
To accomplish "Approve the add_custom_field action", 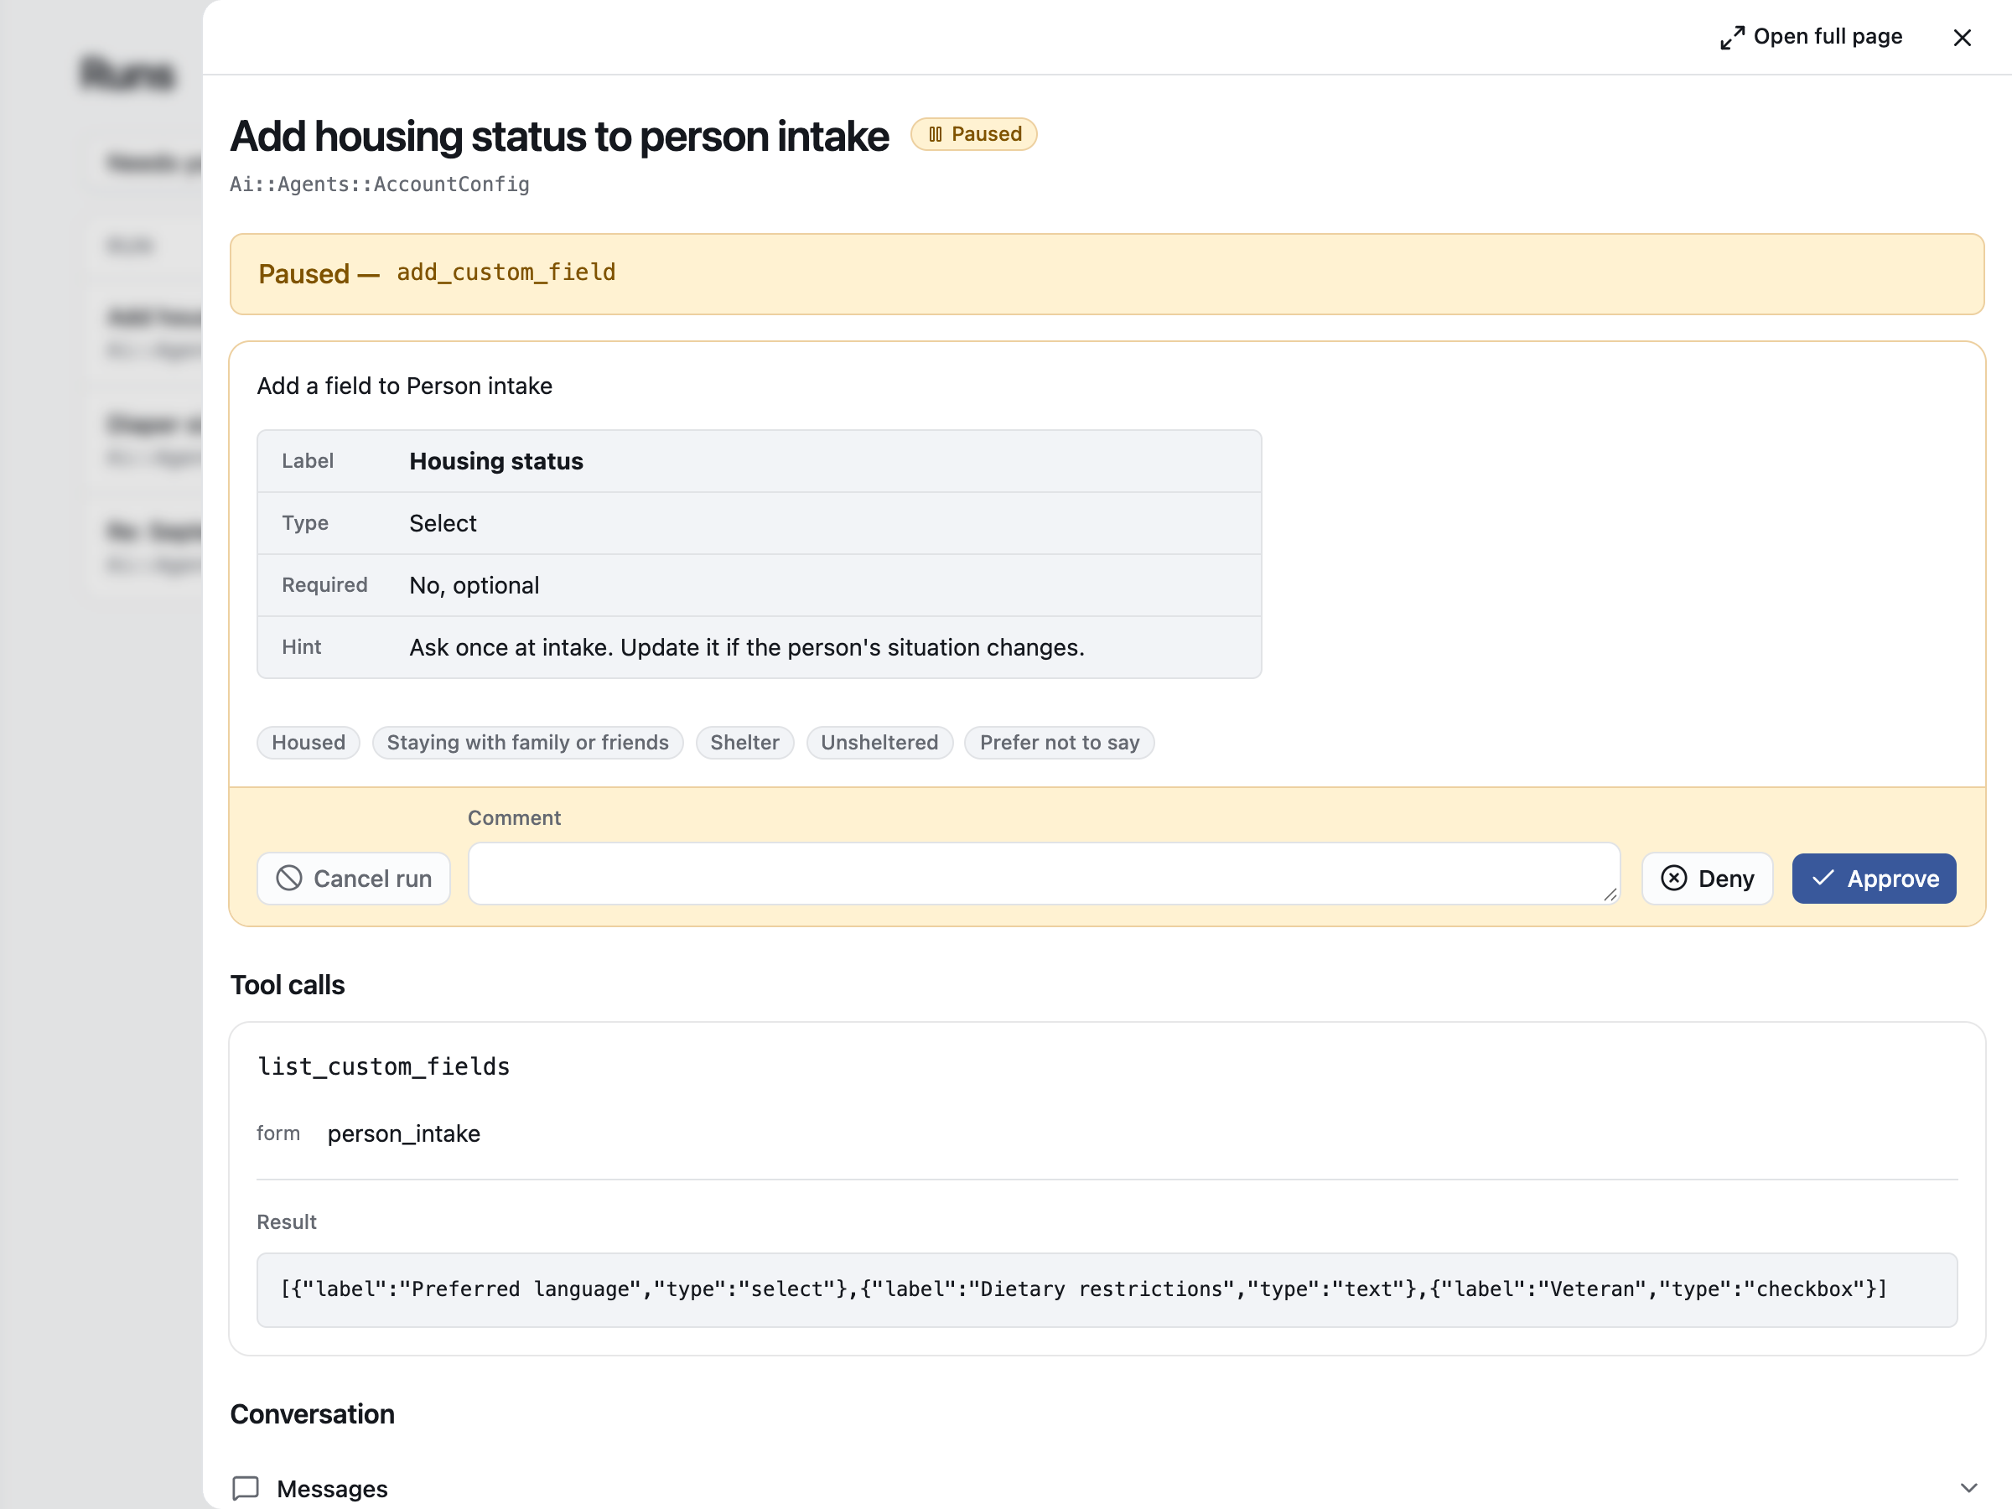I will point(1874,878).
